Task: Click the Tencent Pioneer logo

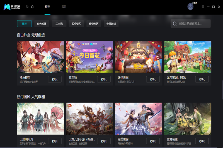Action: (x=12, y=7)
